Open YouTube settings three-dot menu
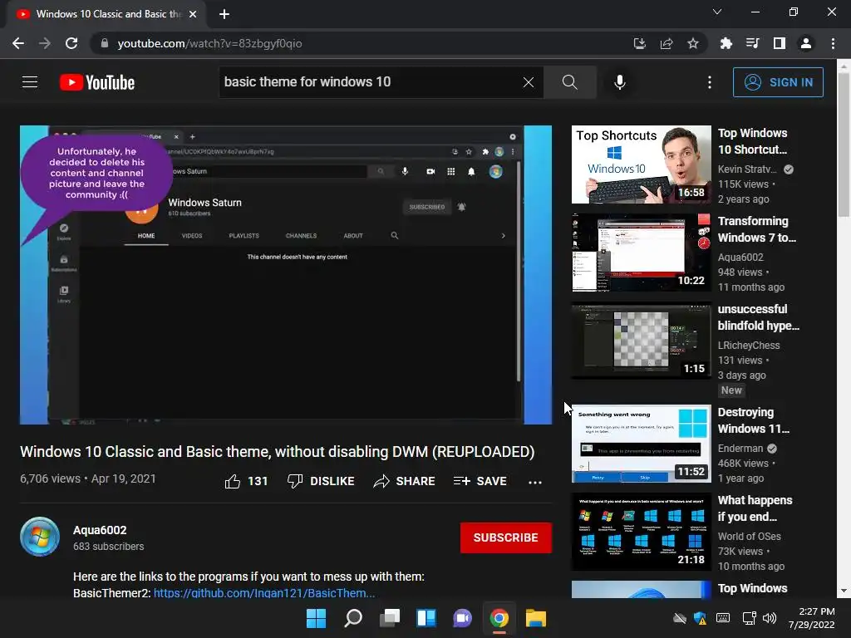The width and height of the screenshot is (851, 638). (710, 82)
